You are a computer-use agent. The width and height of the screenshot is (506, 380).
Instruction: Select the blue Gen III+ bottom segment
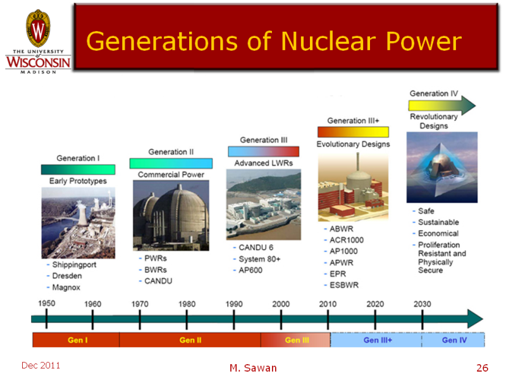[x=377, y=340]
